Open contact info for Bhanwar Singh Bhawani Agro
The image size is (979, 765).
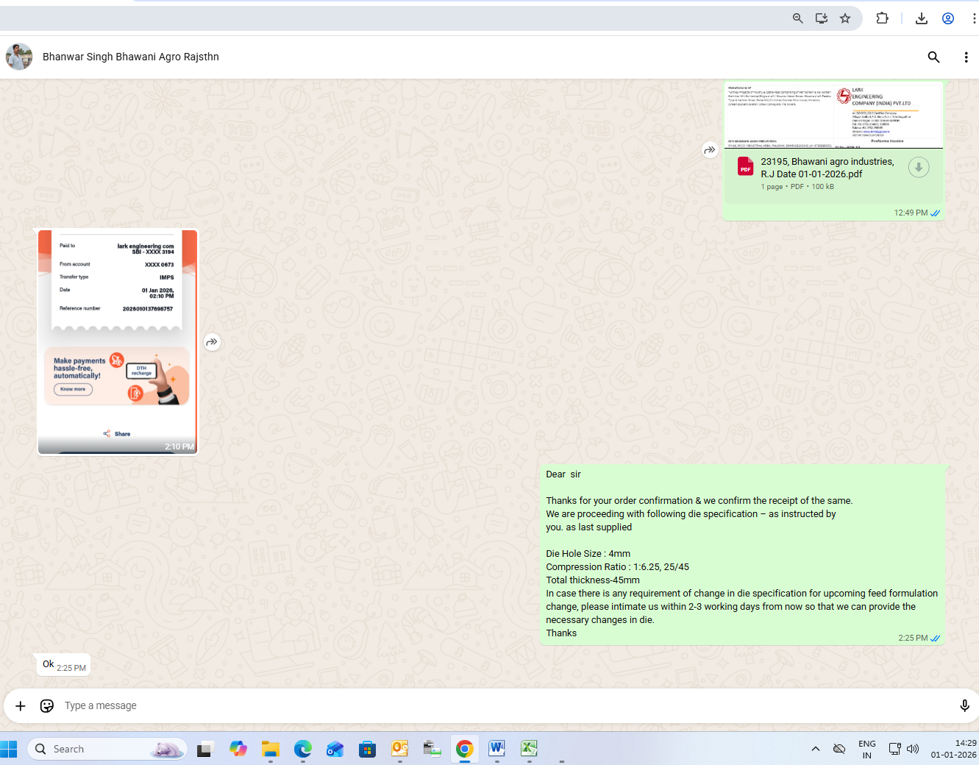[131, 57]
